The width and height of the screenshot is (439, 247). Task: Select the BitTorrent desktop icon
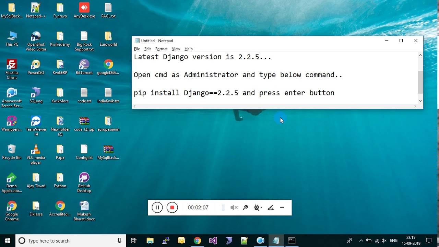84,67
